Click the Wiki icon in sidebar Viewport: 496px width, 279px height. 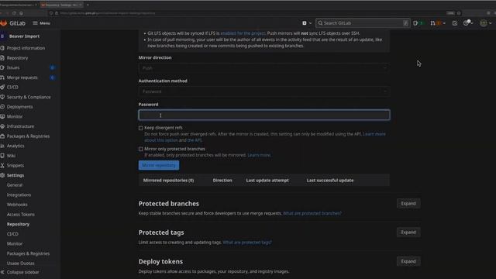[2, 156]
